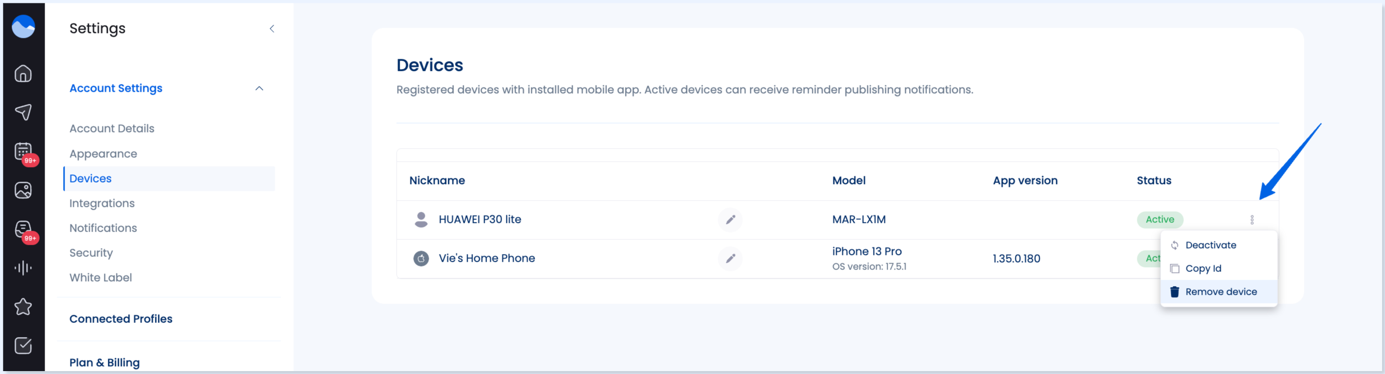
Task: Choose Remove device from the menu
Action: pos(1218,291)
